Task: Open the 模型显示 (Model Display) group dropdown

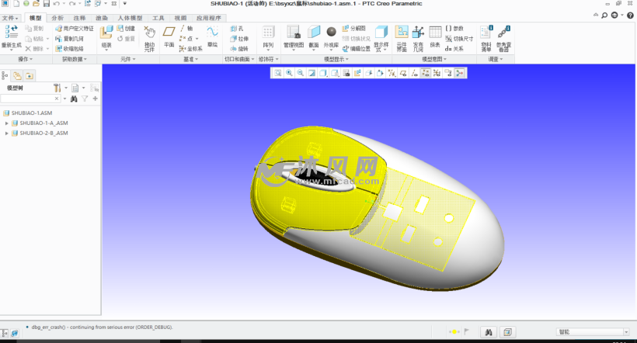Action: pos(336,59)
